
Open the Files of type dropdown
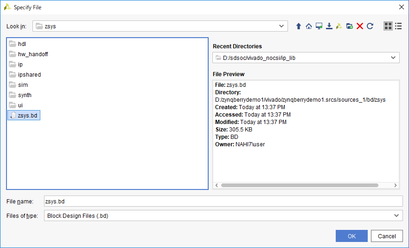click(396, 215)
